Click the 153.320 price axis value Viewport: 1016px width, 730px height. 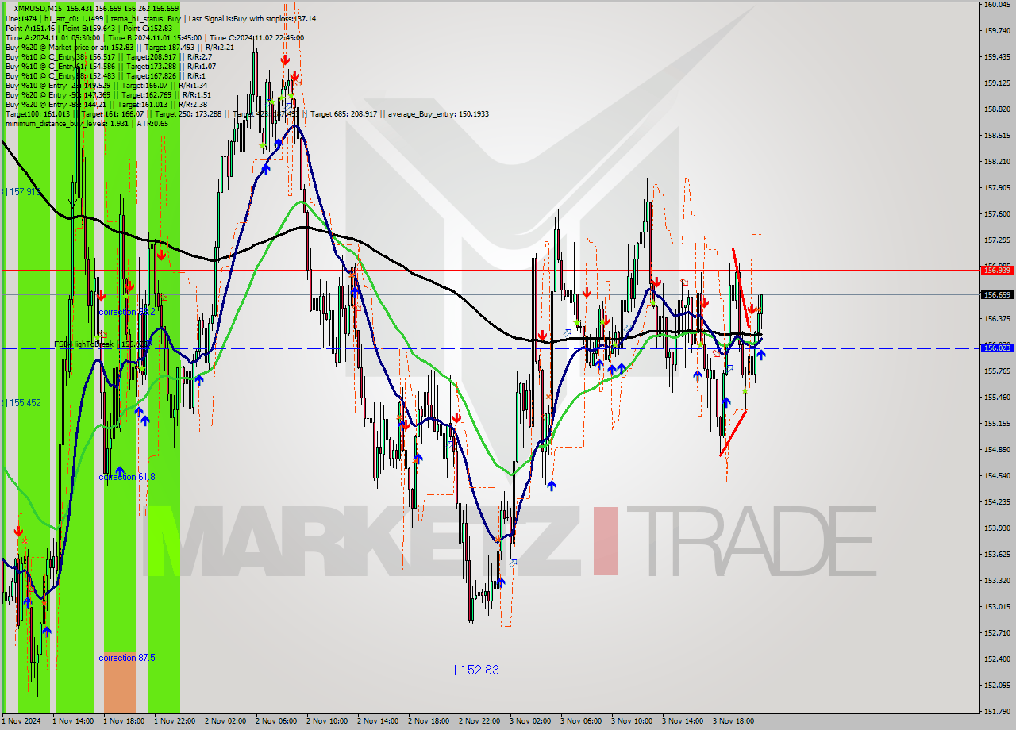point(997,580)
